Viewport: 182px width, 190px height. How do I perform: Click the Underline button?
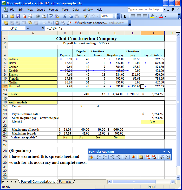(125, 16)
